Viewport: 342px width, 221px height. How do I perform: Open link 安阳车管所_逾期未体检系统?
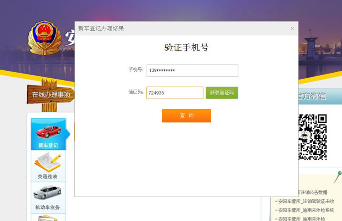coord(306,210)
